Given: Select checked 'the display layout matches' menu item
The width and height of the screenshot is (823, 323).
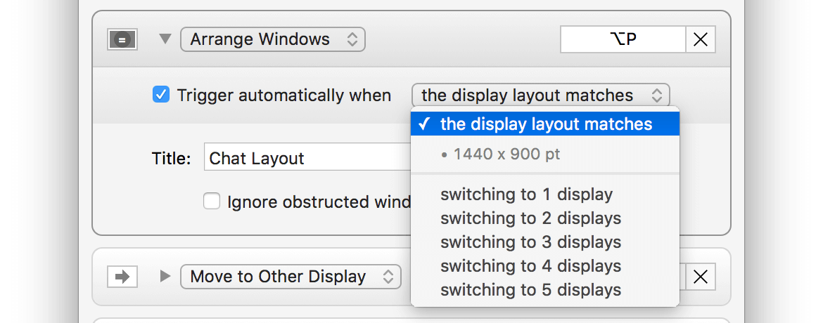Looking at the screenshot, I should [545, 124].
